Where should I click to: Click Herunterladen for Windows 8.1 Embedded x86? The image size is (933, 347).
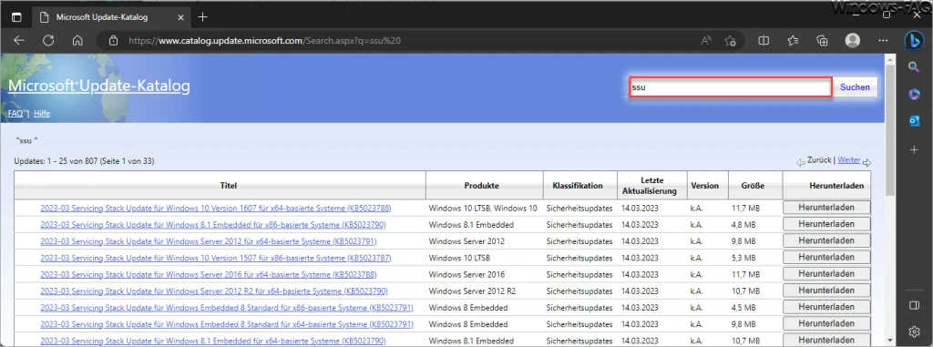click(826, 224)
